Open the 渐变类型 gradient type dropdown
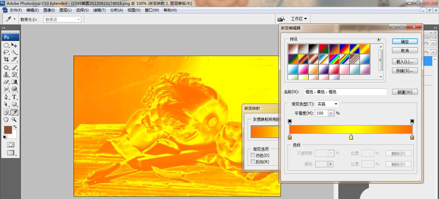Screen dimensions: 439x199 [x=327, y=104]
